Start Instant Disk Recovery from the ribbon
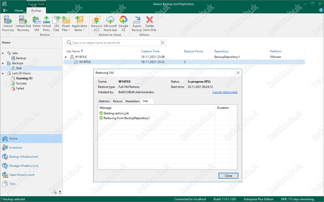 pyautogui.click(x=23, y=24)
